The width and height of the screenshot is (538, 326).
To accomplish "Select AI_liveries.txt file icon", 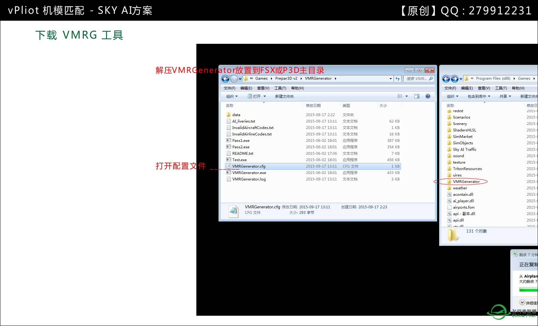I will coord(228,121).
